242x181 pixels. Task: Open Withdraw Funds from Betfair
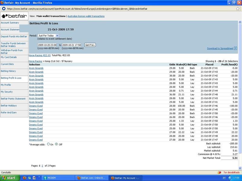click(x=12, y=52)
